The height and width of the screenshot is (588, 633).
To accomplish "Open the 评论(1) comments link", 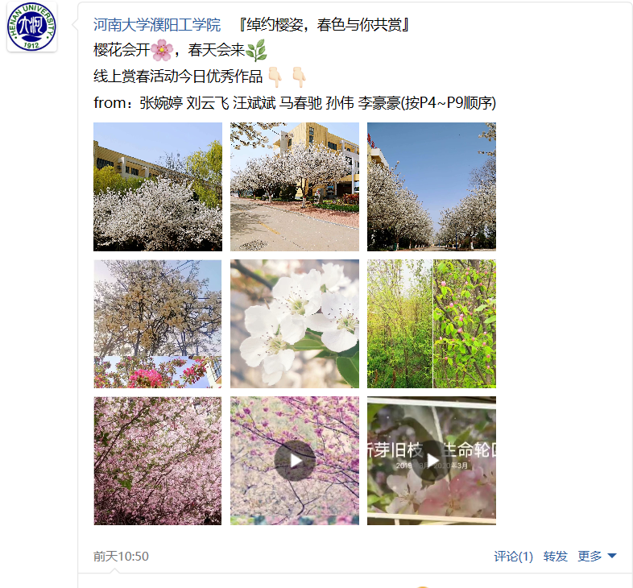I will [514, 556].
